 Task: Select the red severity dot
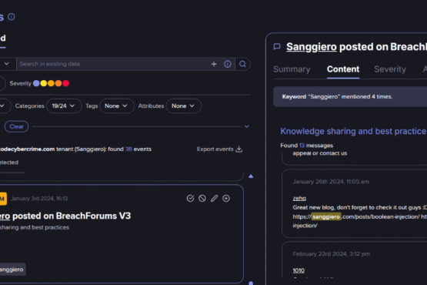coord(65,83)
